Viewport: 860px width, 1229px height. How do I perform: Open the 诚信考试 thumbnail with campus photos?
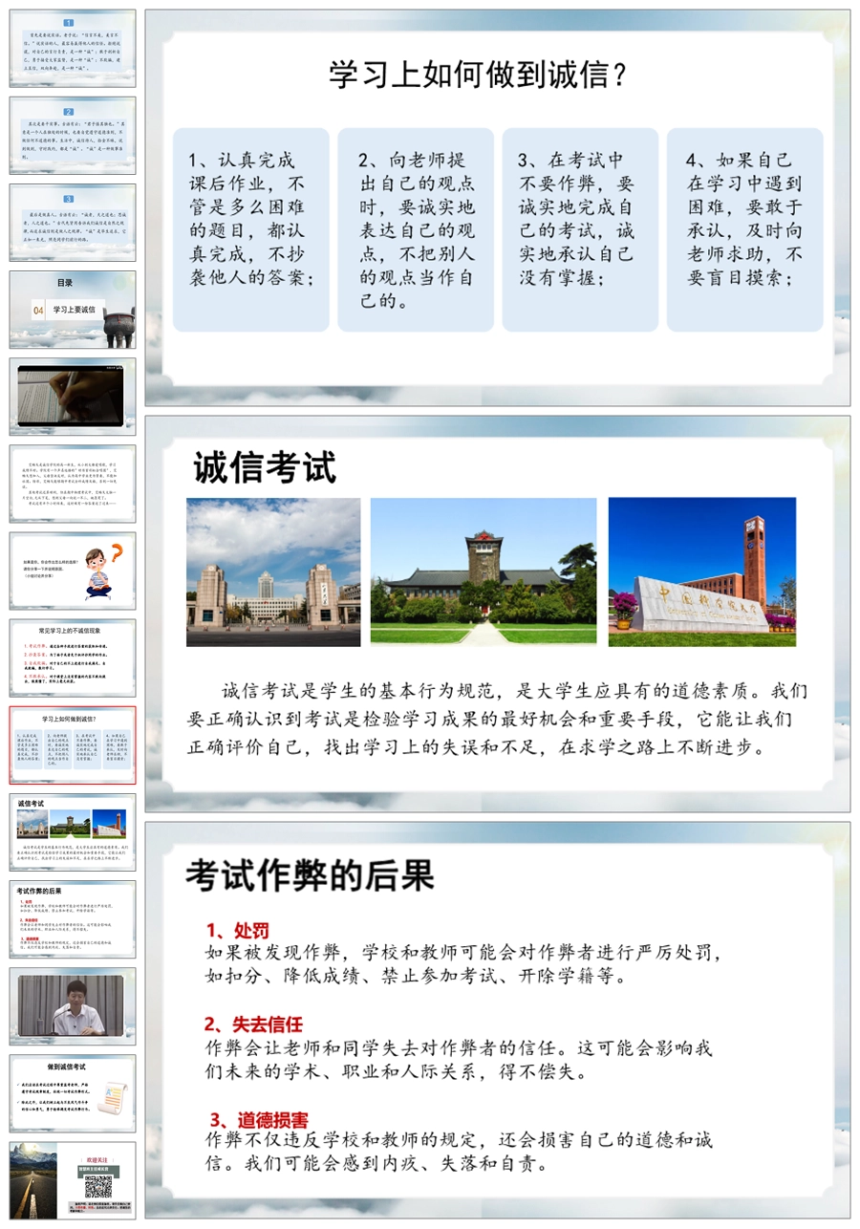coord(73,832)
